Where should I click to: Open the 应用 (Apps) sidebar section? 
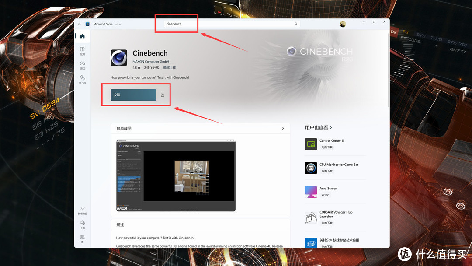pyautogui.click(x=82, y=51)
